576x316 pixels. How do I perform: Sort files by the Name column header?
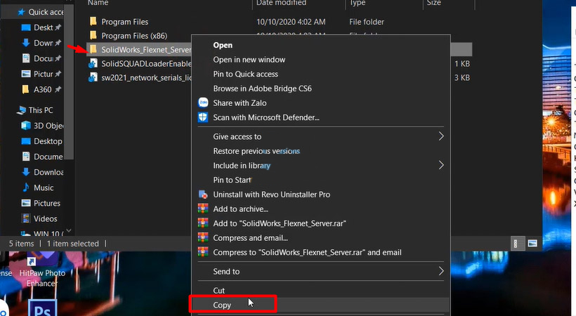pos(98,4)
